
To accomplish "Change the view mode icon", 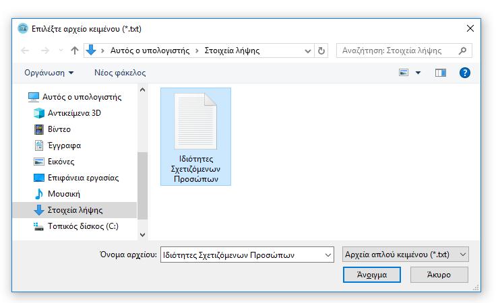I will (x=404, y=73).
